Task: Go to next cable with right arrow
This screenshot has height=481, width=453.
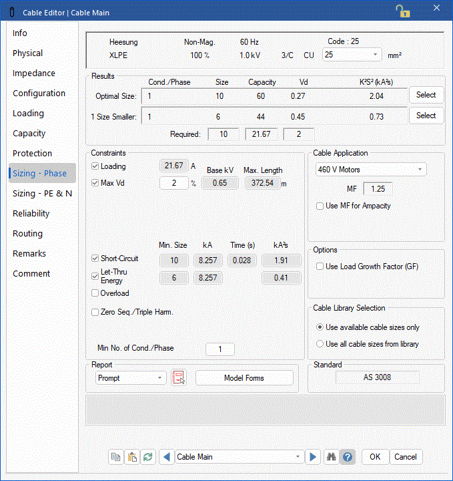Action: coord(312,457)
